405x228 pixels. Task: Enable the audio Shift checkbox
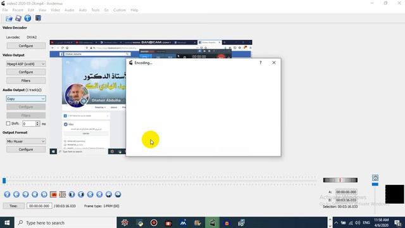click(x=8, y=123)
